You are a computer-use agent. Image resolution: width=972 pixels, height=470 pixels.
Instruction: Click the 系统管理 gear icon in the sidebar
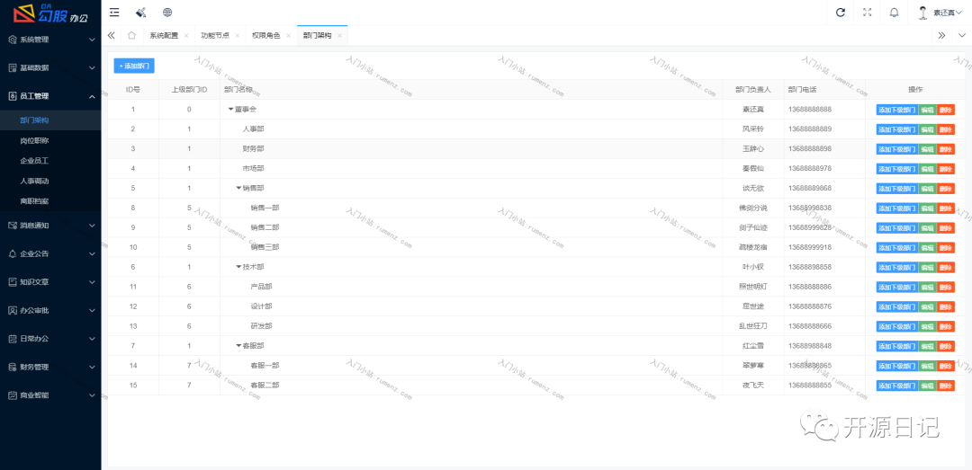pyautogui.click(x=13, y=40)
